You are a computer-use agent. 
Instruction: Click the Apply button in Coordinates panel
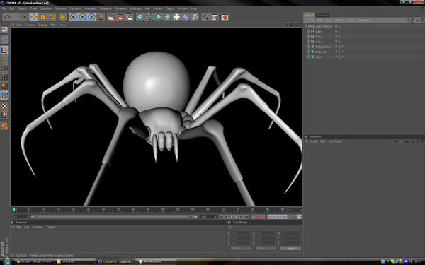[x=290, y=249]
